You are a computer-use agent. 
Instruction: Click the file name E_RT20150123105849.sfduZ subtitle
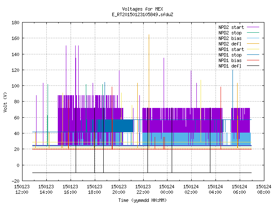142,14
